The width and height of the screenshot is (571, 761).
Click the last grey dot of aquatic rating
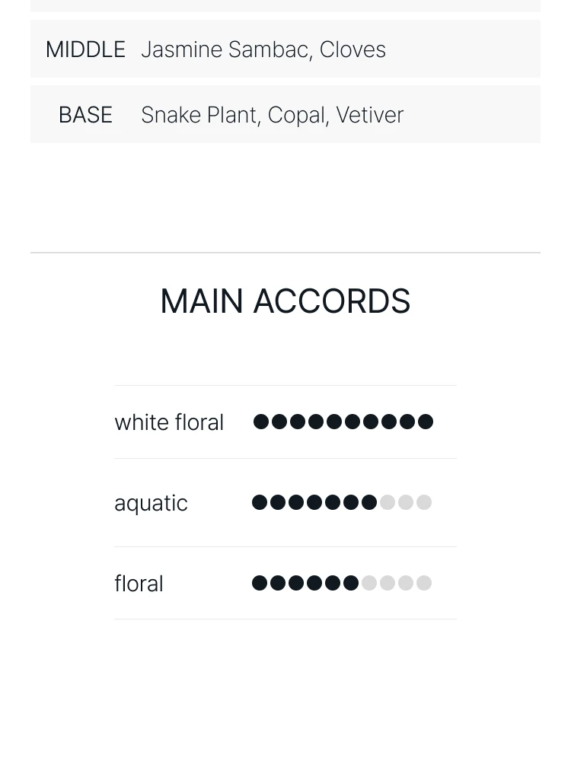tap(424, 502)
